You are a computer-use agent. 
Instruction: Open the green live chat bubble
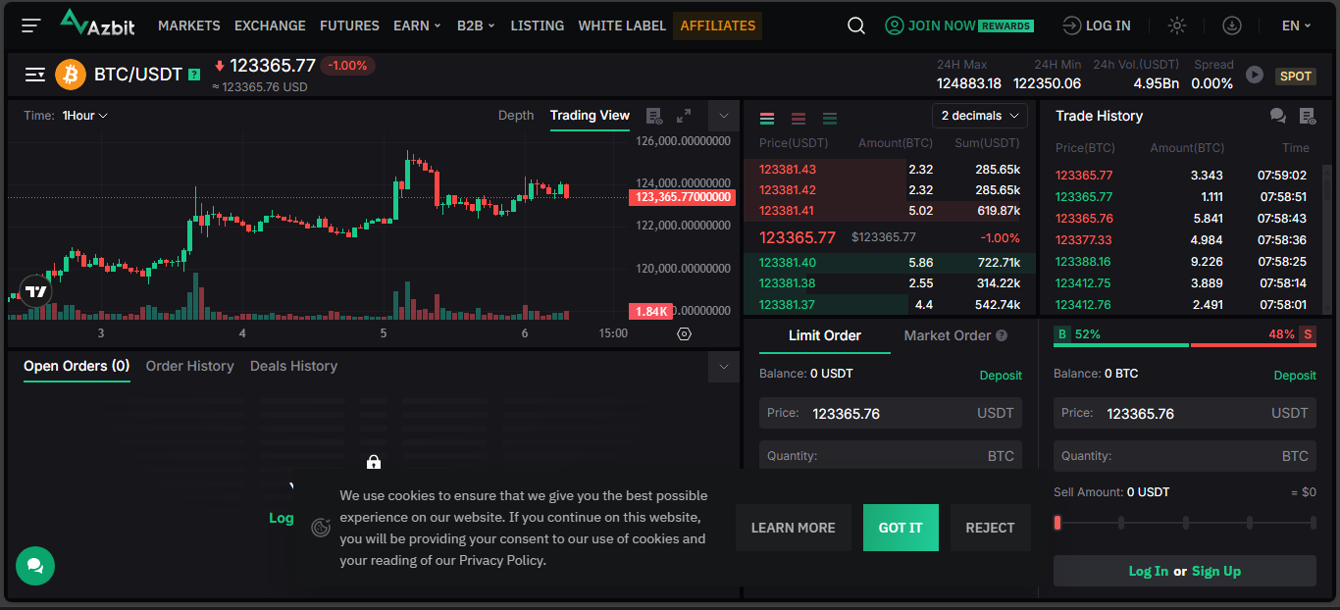pyautogui.click(x=35, y=566)
